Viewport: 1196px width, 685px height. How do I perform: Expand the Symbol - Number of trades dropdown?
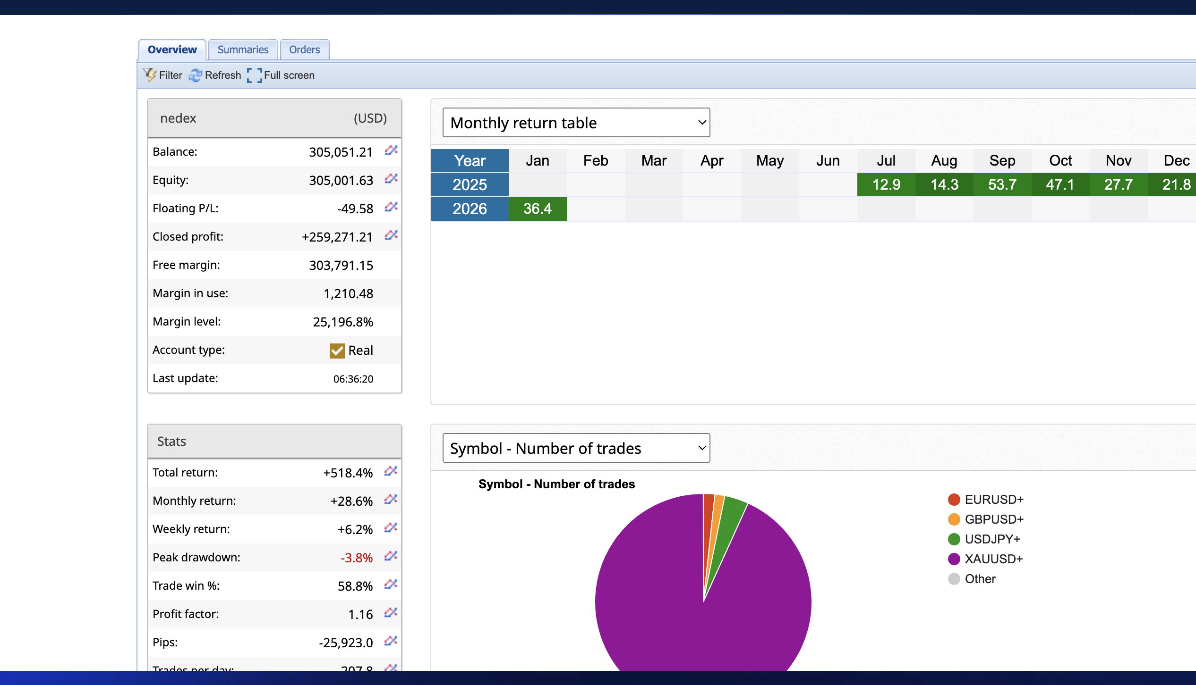(576, 448)
